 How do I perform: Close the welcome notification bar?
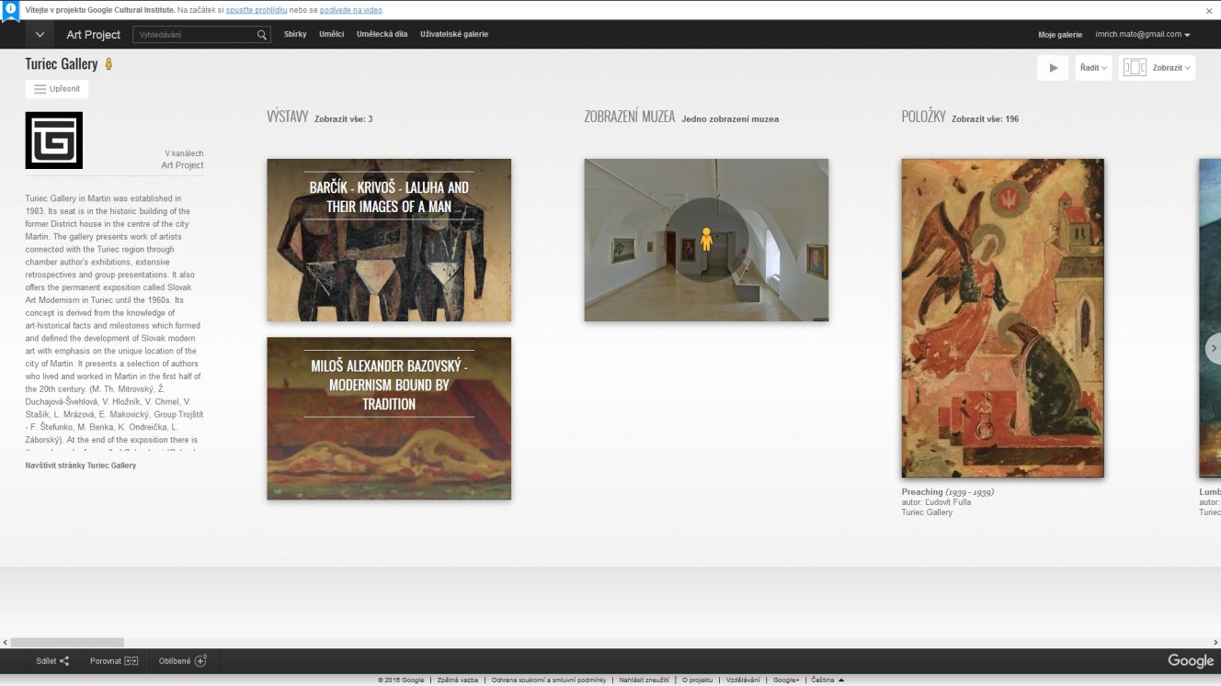pos(1209,11)
